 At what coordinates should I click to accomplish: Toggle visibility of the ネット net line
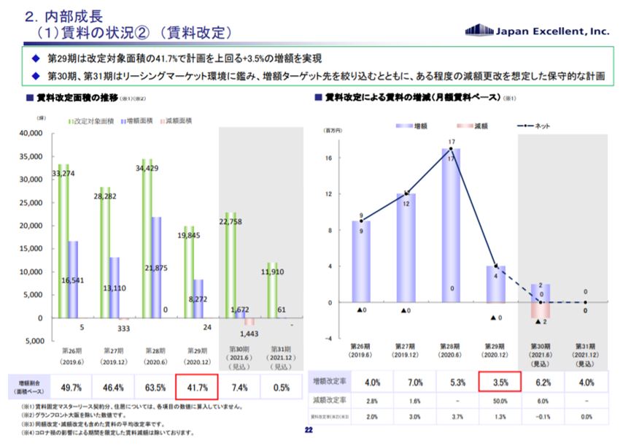tap(525, 125)
